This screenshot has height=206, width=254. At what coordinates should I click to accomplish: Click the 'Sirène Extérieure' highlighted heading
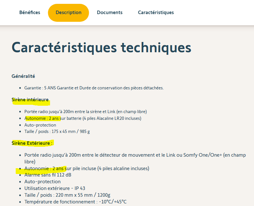[x=32, y=143]
